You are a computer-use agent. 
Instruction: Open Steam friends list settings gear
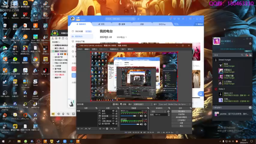click(x=250, y=44)
